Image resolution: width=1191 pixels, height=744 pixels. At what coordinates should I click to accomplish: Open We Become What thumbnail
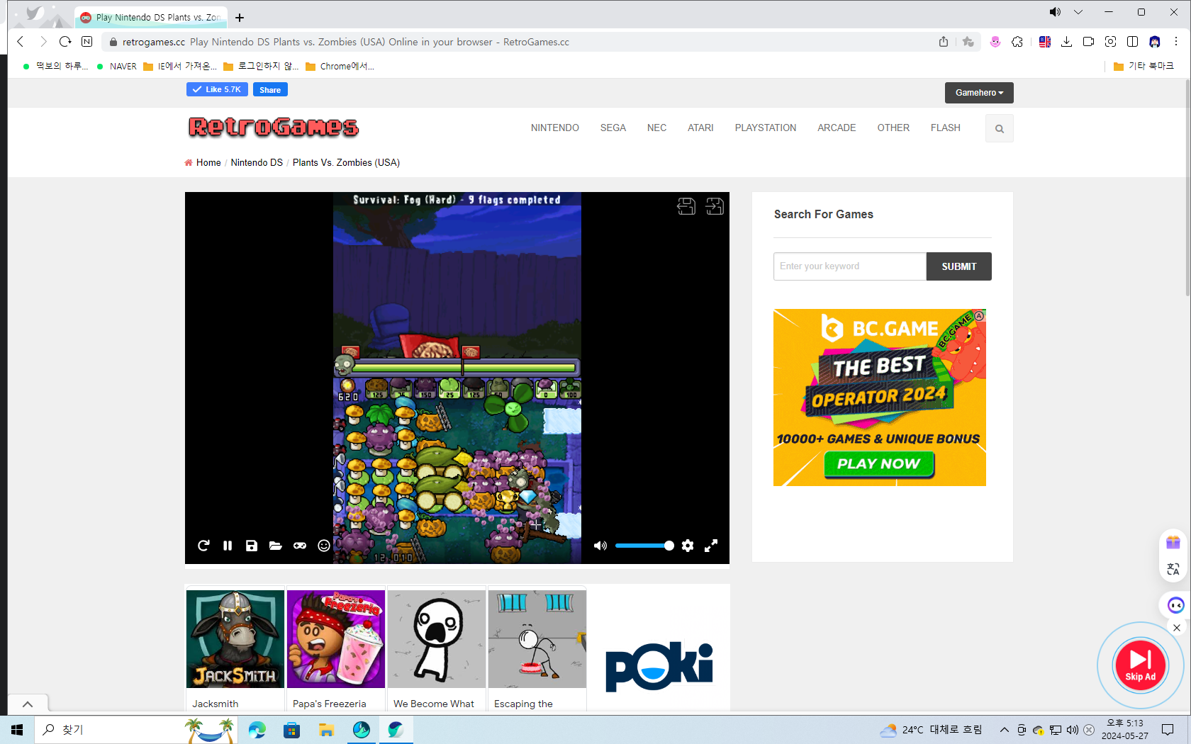tap(437, 639)
